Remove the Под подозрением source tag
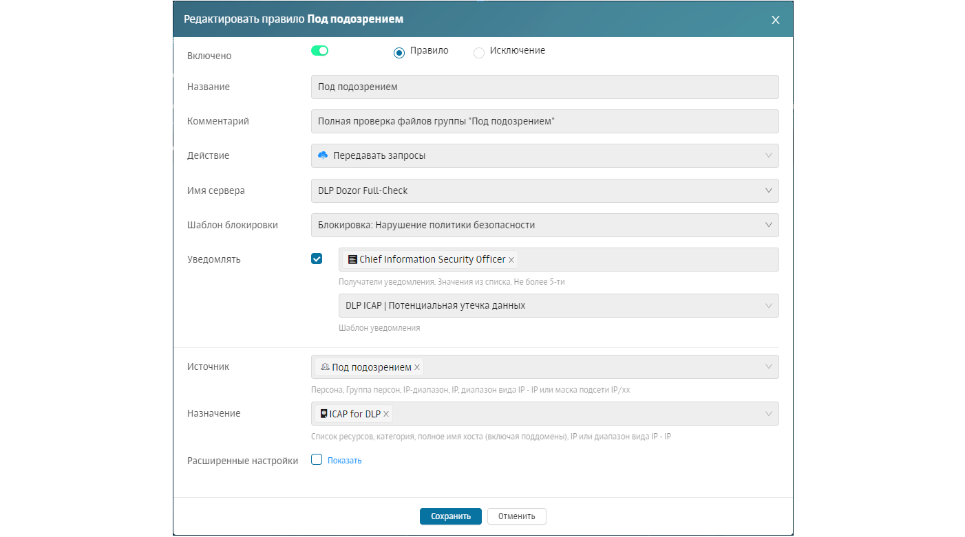 (417, 367)
